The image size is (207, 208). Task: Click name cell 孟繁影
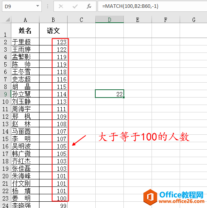click(25, 57)
